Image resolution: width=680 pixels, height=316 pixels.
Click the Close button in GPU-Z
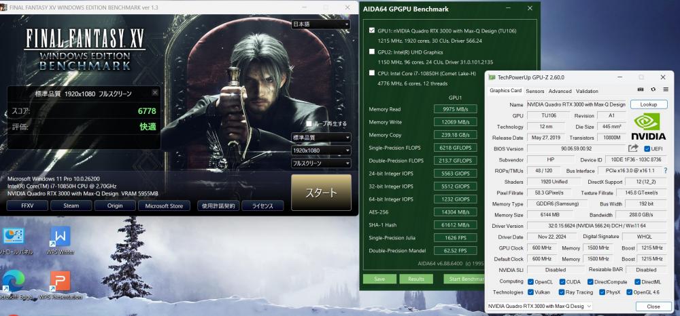(653, 307)
